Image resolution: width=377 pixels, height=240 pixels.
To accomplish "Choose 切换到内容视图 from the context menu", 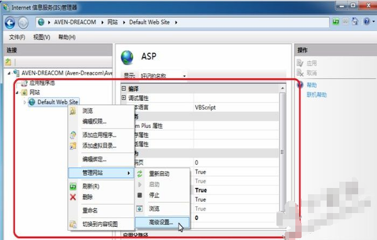I will (x=100, y=224).
